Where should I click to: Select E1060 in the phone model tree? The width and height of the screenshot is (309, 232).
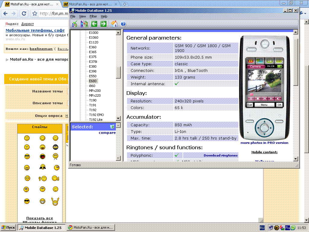(94, 37)
